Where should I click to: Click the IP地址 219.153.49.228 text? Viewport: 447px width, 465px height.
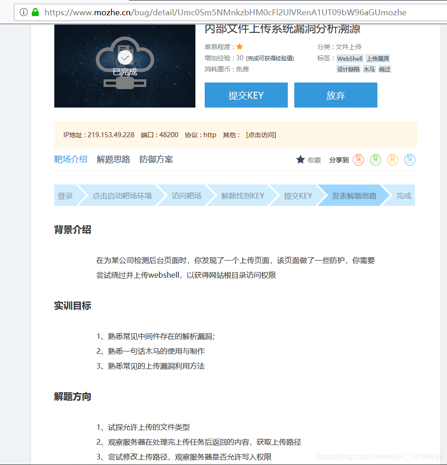pyautogui.click(x=99, y=135)
